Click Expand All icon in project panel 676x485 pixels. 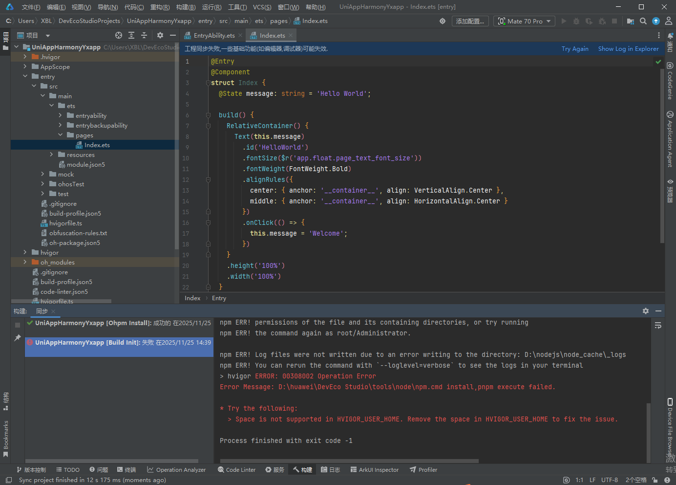(x=131, y=35)
